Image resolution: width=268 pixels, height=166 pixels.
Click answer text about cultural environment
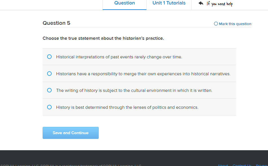pyautogui.click(x=134, y=90)
